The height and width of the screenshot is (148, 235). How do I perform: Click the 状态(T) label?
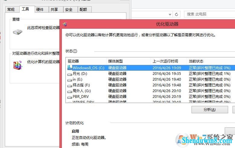tap(71, 51)
